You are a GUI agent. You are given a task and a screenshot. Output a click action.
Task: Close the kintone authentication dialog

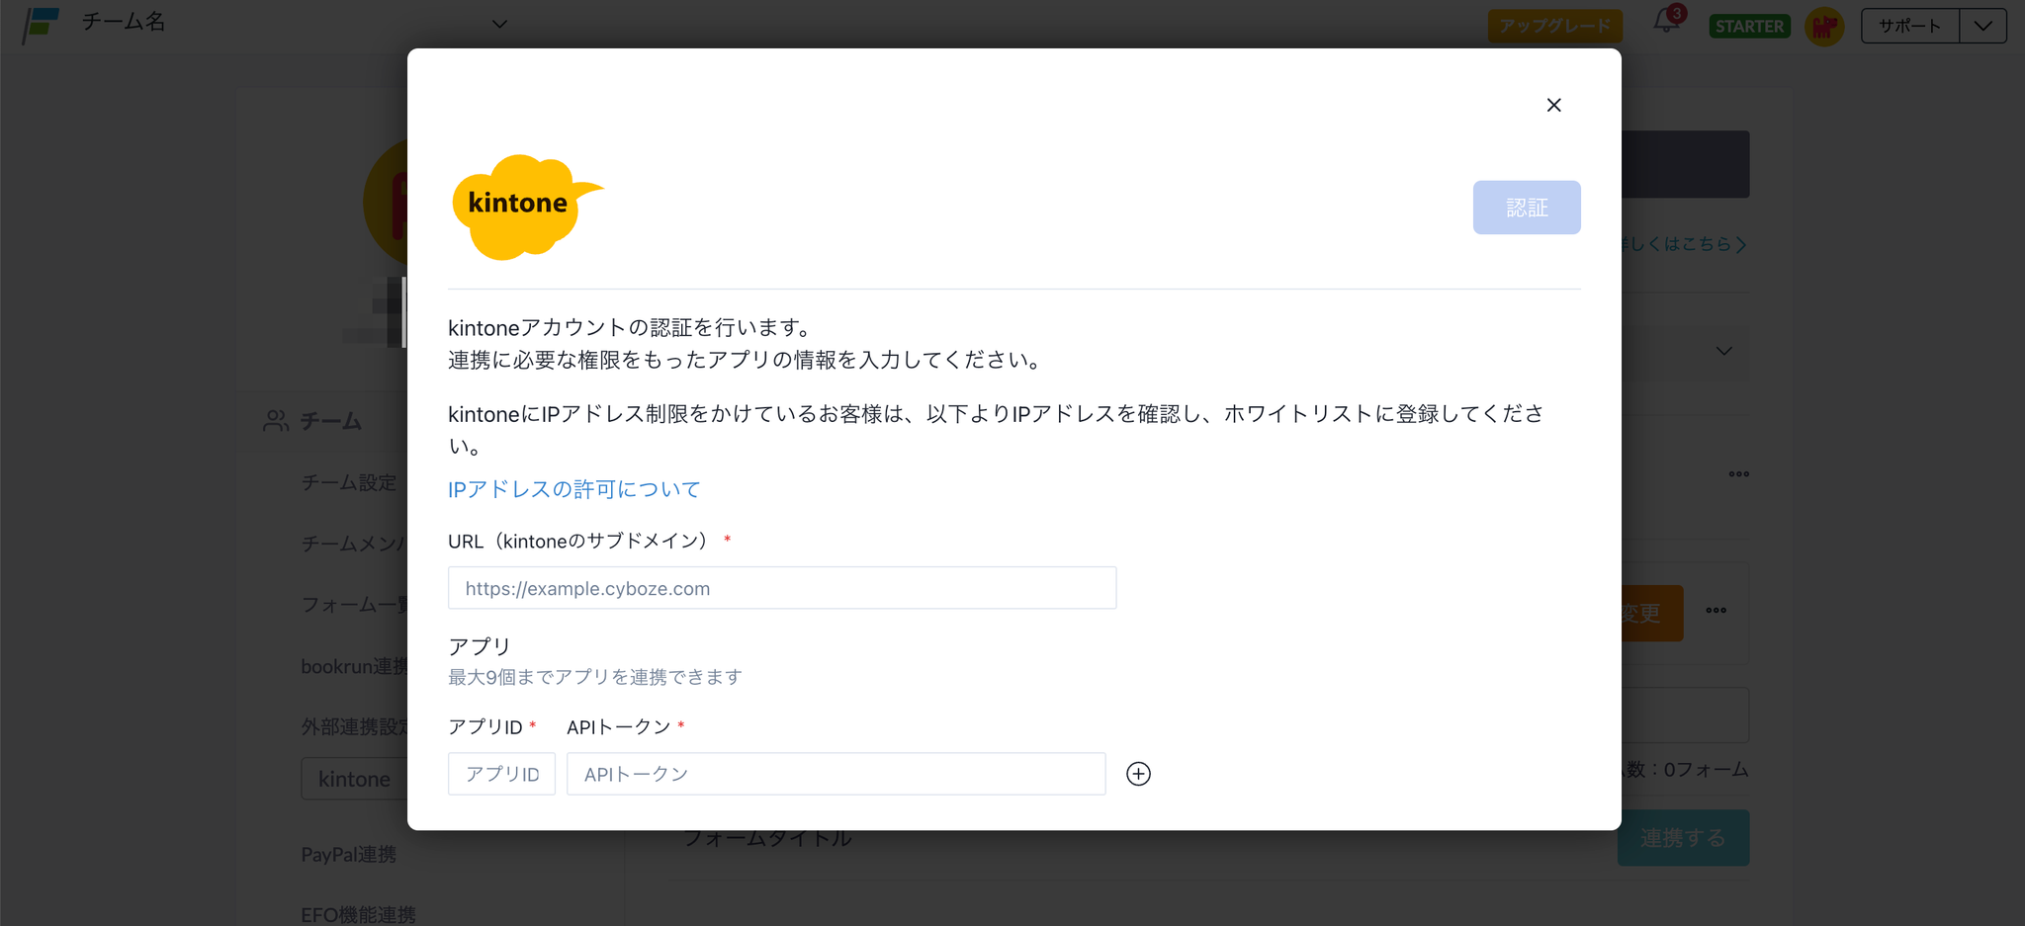coord(1553,105)
